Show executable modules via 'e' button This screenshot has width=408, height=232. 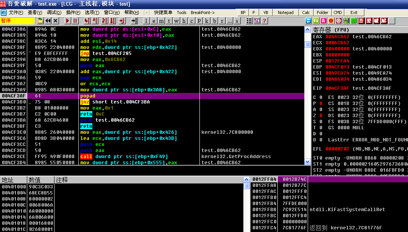coord(154,21)
